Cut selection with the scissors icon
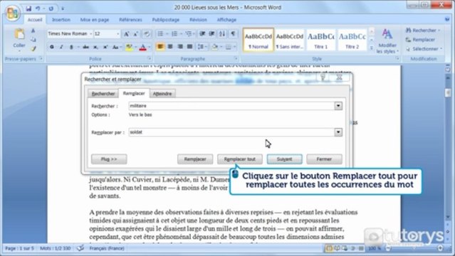 33,31
